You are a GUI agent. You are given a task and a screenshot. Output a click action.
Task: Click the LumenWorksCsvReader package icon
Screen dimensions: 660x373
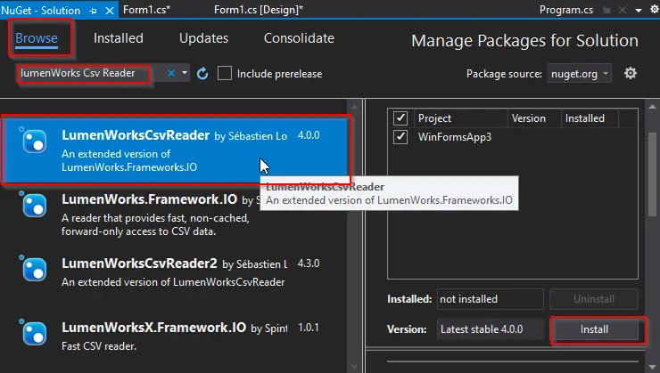(x=34, y=142)
